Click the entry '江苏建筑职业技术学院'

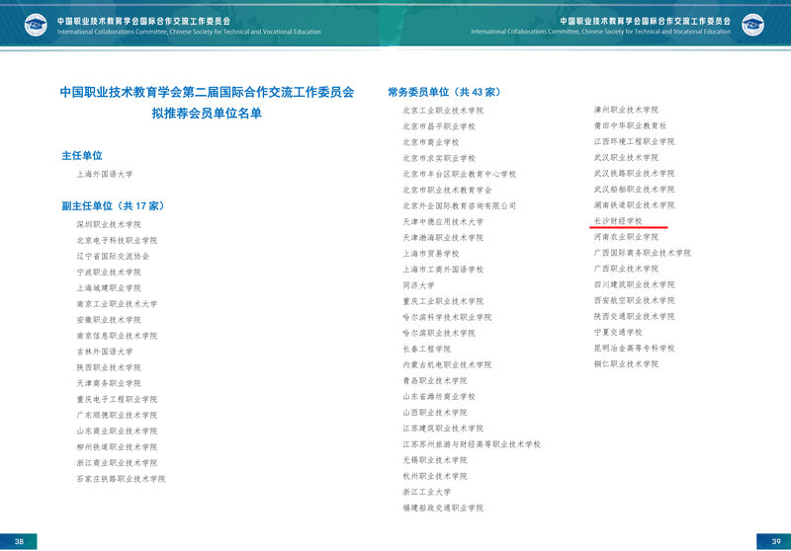click(x=443, y=429)
